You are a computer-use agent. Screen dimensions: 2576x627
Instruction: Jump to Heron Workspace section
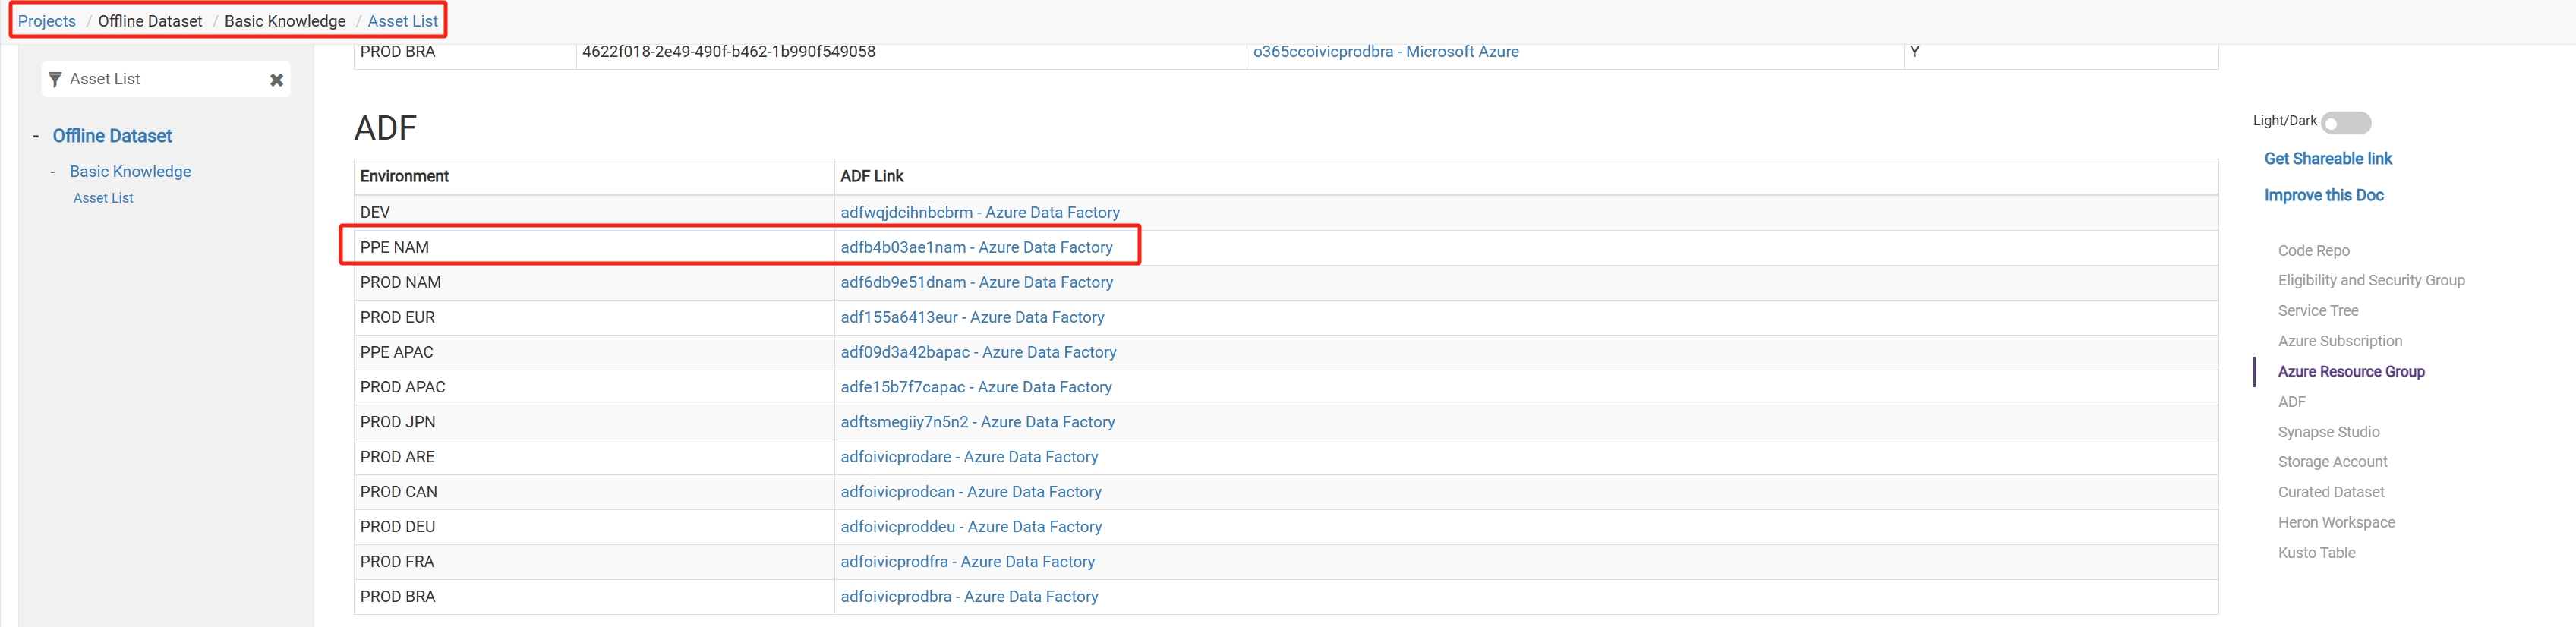[x=2337, y=522]
